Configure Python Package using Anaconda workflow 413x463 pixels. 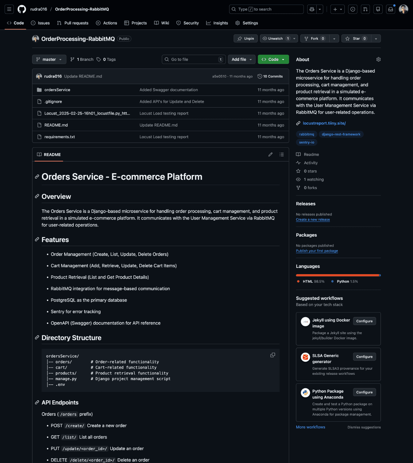tap(364, 392)
